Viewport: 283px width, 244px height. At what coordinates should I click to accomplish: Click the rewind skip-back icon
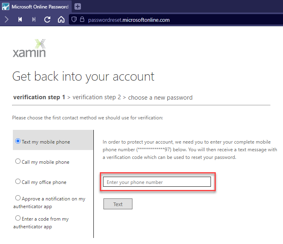tap(20, 19)
